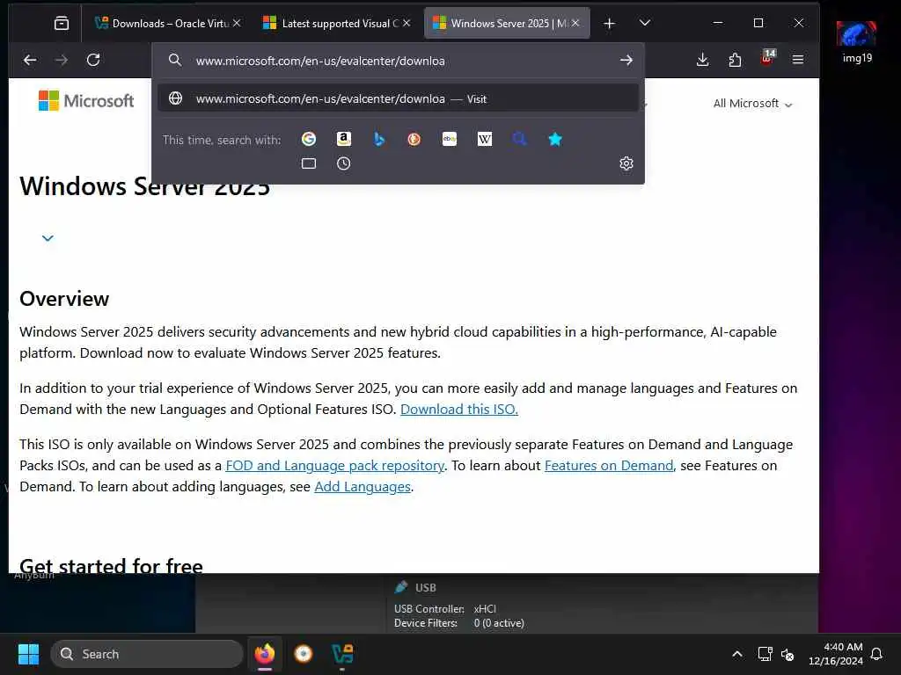This screenshot has width=901, height=675.
Task: Open network status tray icon
Action: point(765,654)
